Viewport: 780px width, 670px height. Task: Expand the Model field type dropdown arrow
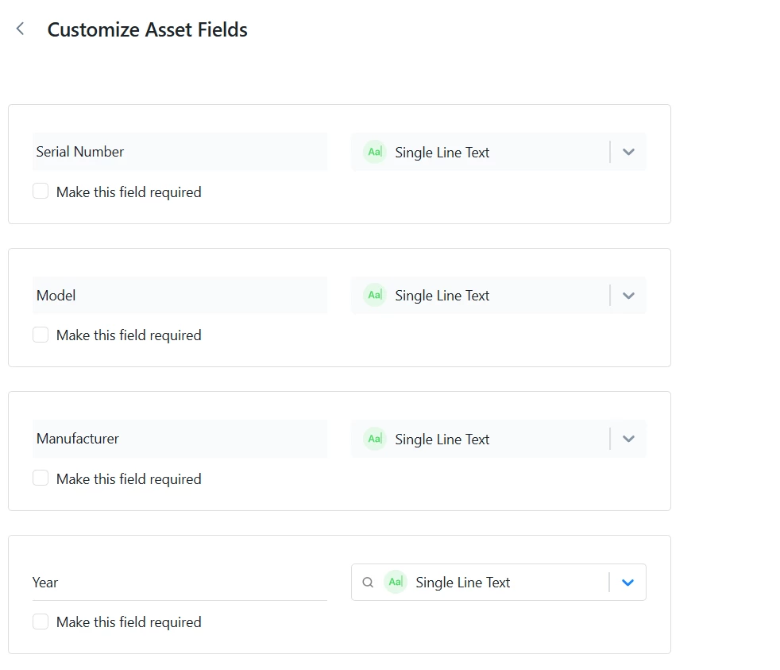628,296
